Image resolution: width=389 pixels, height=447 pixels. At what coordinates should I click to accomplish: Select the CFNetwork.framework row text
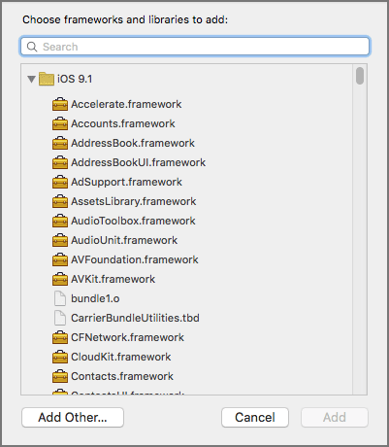tap(127, 337)
